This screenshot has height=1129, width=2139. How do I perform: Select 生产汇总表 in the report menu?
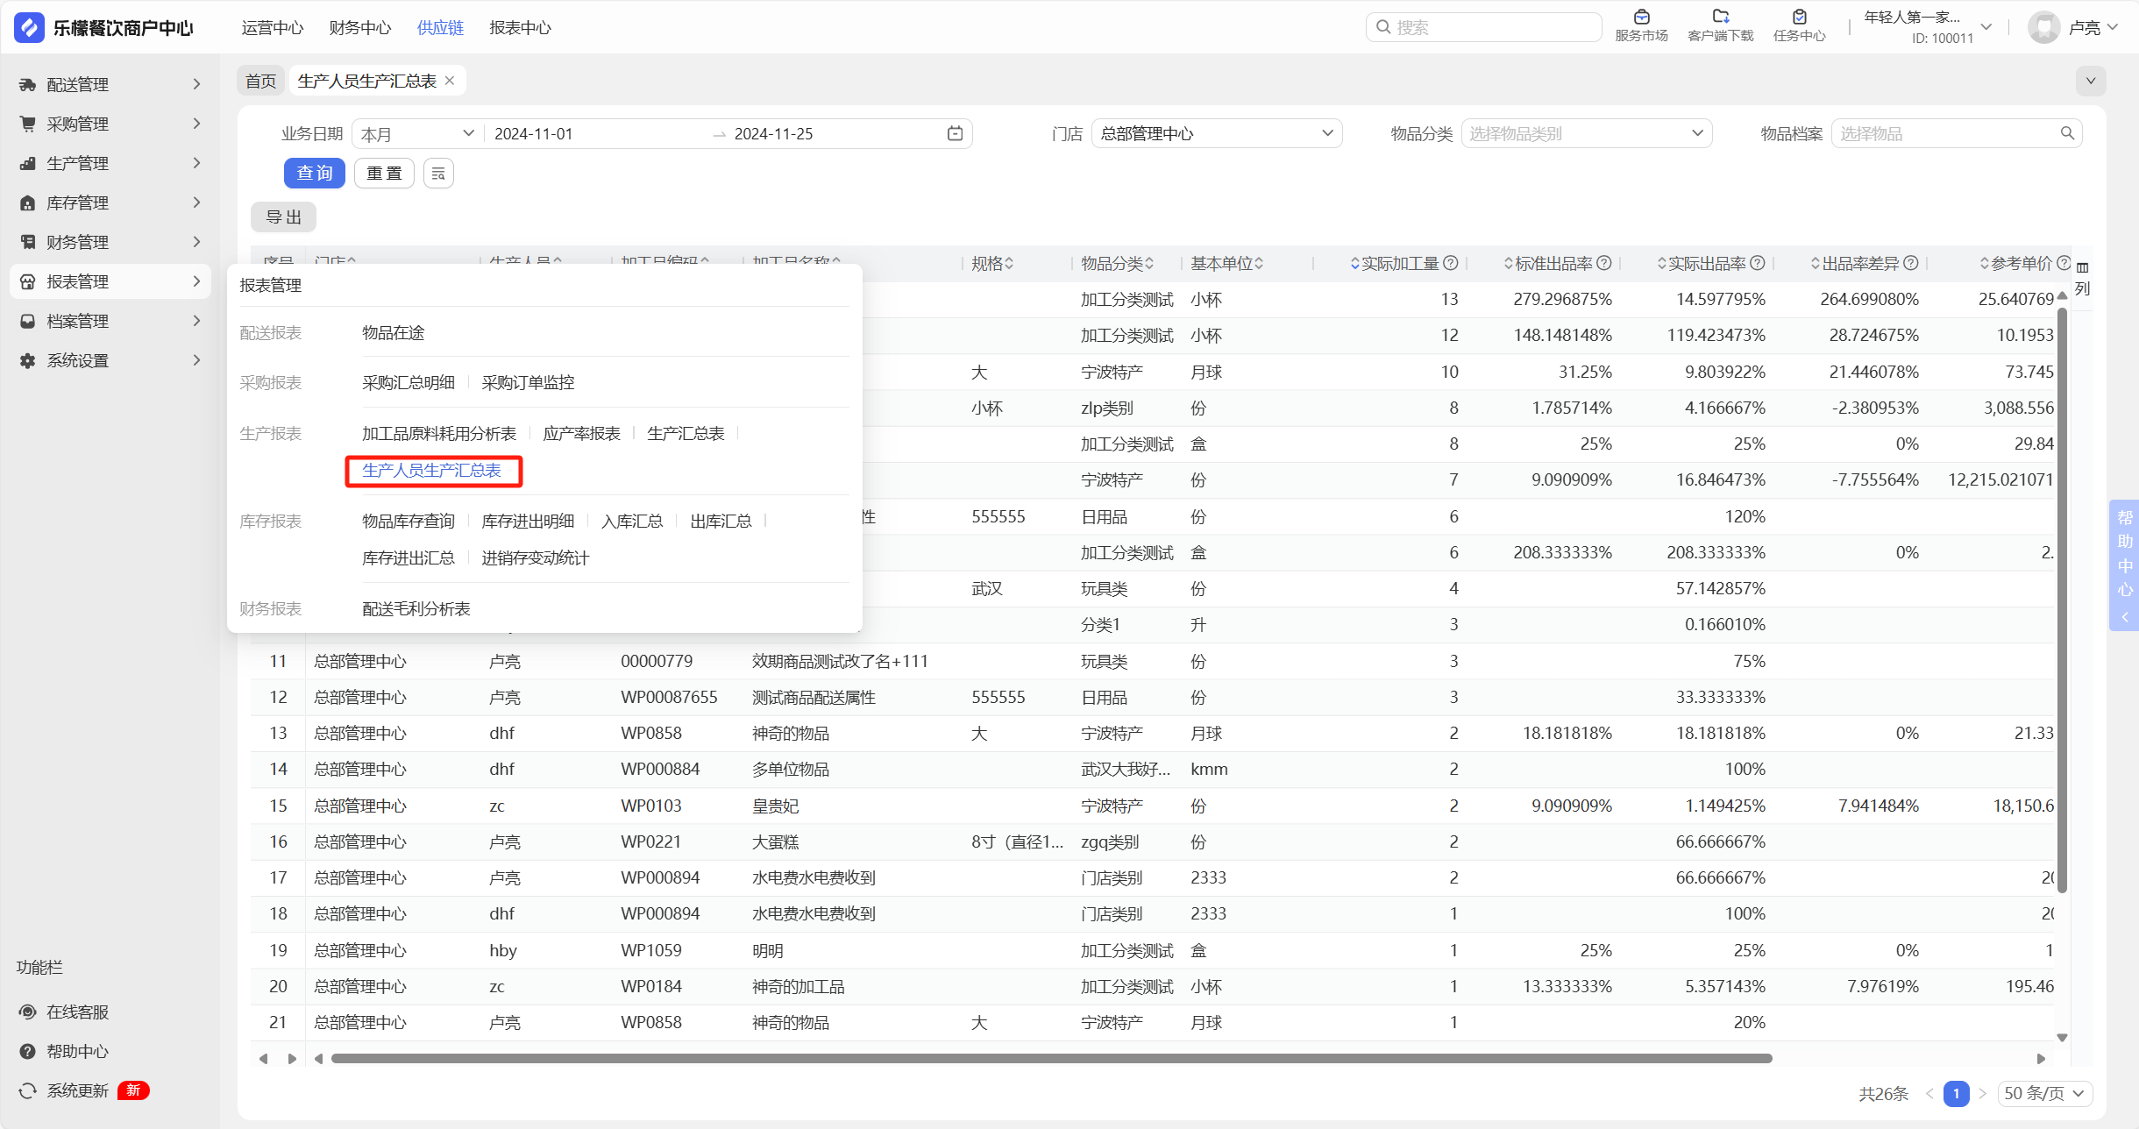(686, 433)
